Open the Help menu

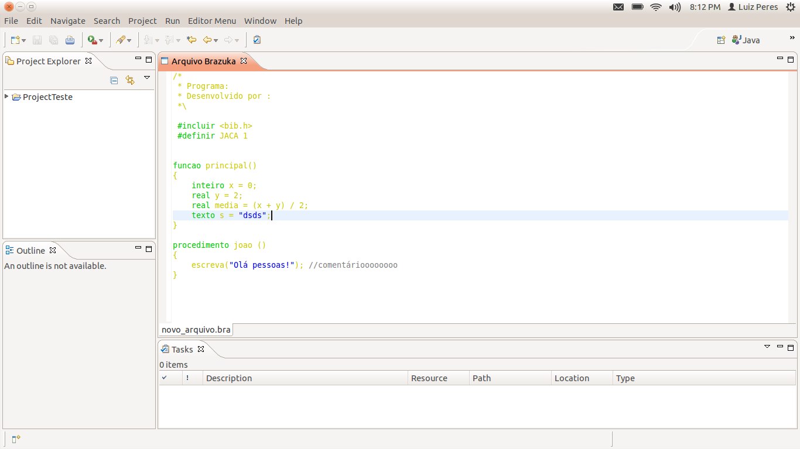[x=293, y=20]
